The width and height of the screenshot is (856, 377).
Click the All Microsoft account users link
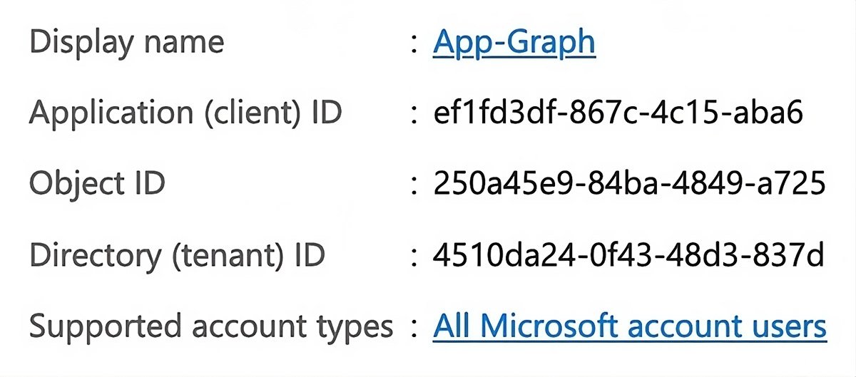click(x=629, y=327)
